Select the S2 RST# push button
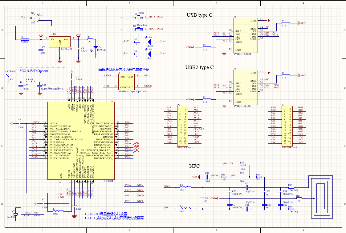346x233 pixels. click(x=139, y=17)
